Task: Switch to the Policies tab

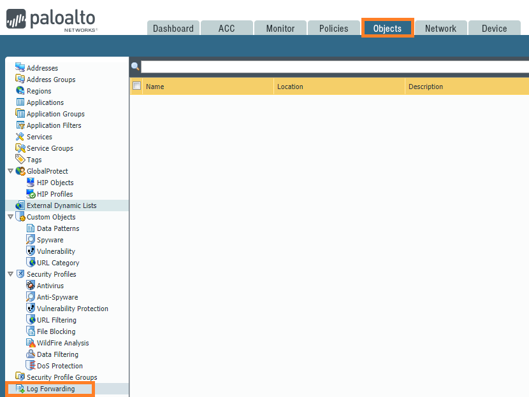Action: click(x=334, y=29)
